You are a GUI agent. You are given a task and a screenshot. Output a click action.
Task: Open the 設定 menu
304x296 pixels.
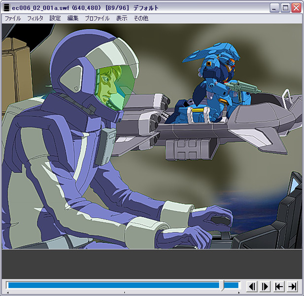coord(55,18)
